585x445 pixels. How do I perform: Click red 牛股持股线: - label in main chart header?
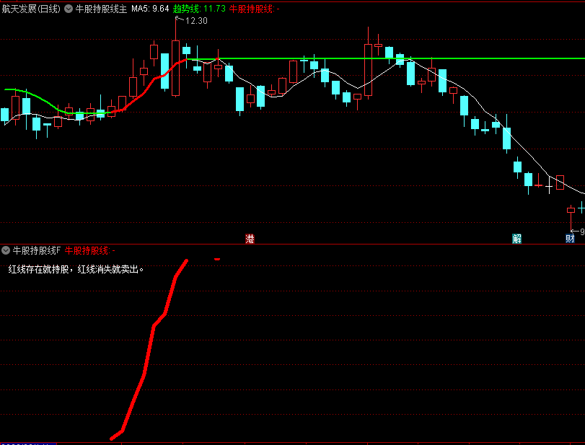tap(254, 9)
